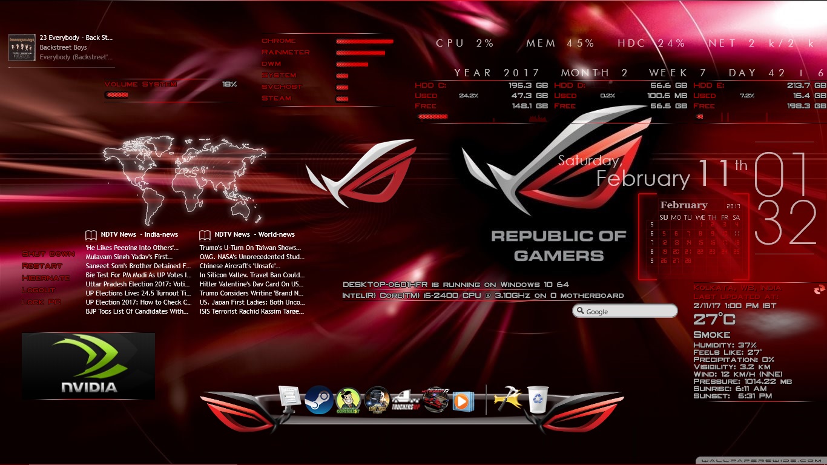Screen dimensions: 827x465
Task: Click the Rainmeter process label
Action: pyautogui.click(x=285, y=52)
